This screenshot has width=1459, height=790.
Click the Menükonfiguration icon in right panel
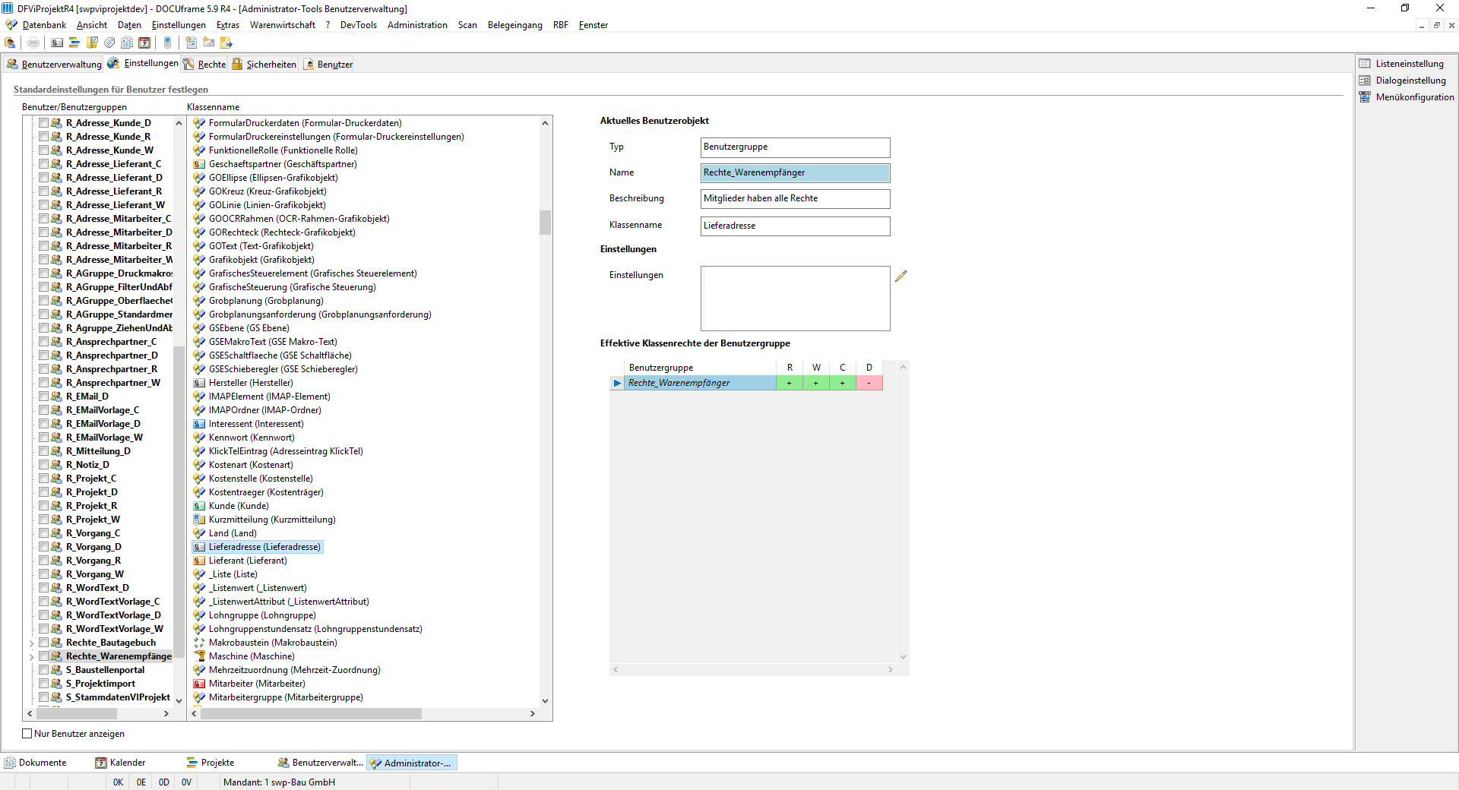(x=1365, y=97)
